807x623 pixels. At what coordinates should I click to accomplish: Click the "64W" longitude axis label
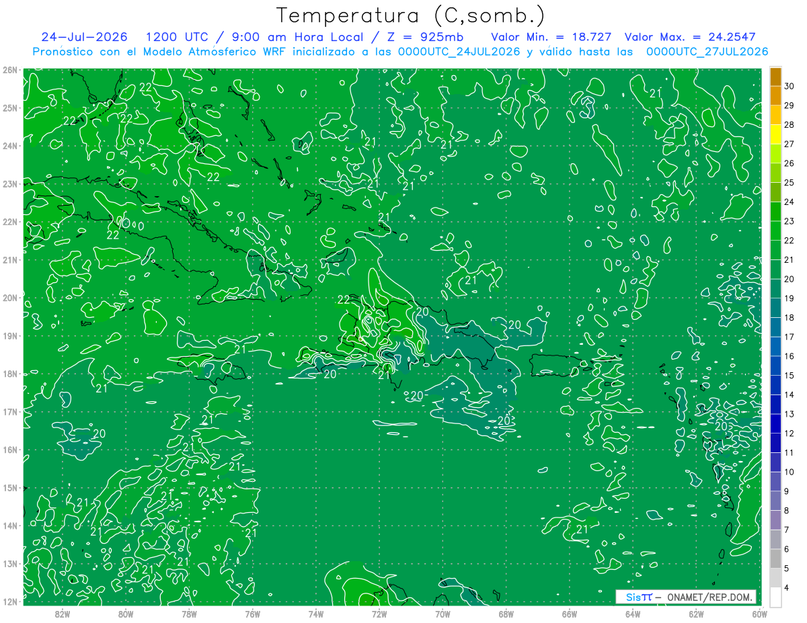(633, 614)
